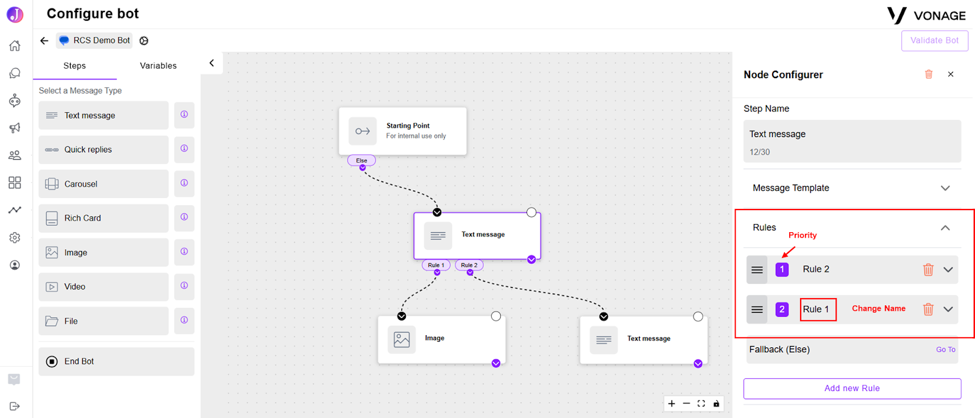
Task: Toggle the canvas lock icon
Action: pos(717,403)
